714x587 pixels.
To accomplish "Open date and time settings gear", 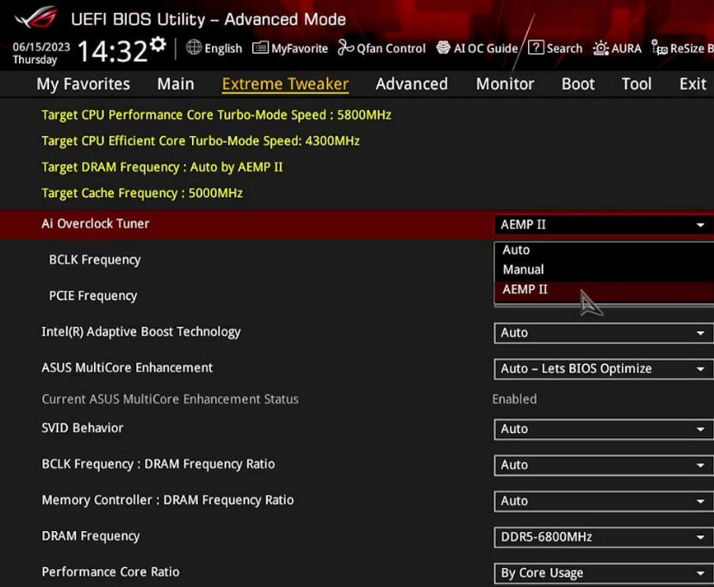I will (158, 44).
